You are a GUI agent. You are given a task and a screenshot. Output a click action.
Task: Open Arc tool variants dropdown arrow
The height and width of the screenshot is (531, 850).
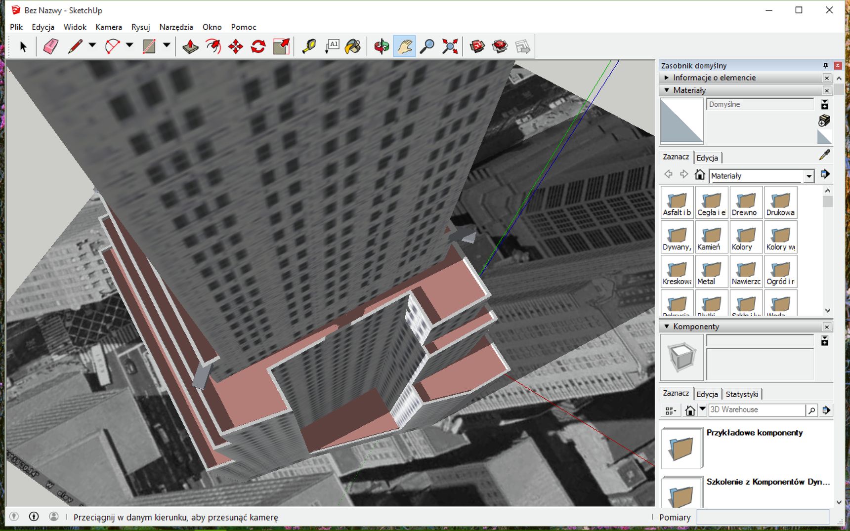point(129,45)
